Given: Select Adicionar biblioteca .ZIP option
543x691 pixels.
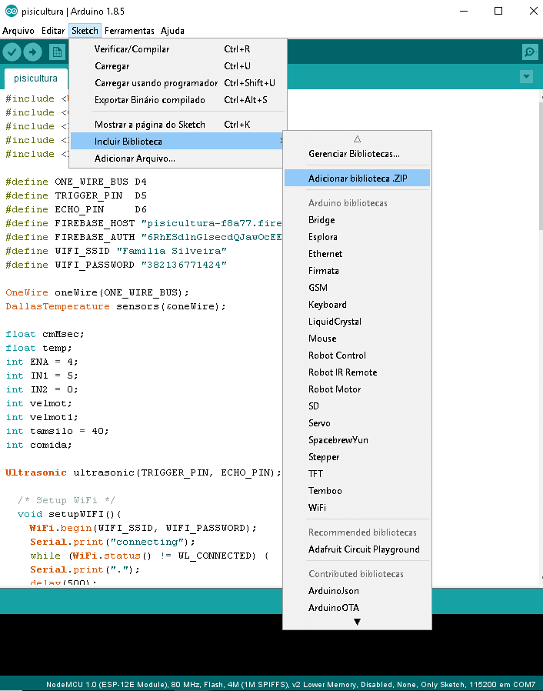Looking at the screenshot, I should (x=357, y=179).
